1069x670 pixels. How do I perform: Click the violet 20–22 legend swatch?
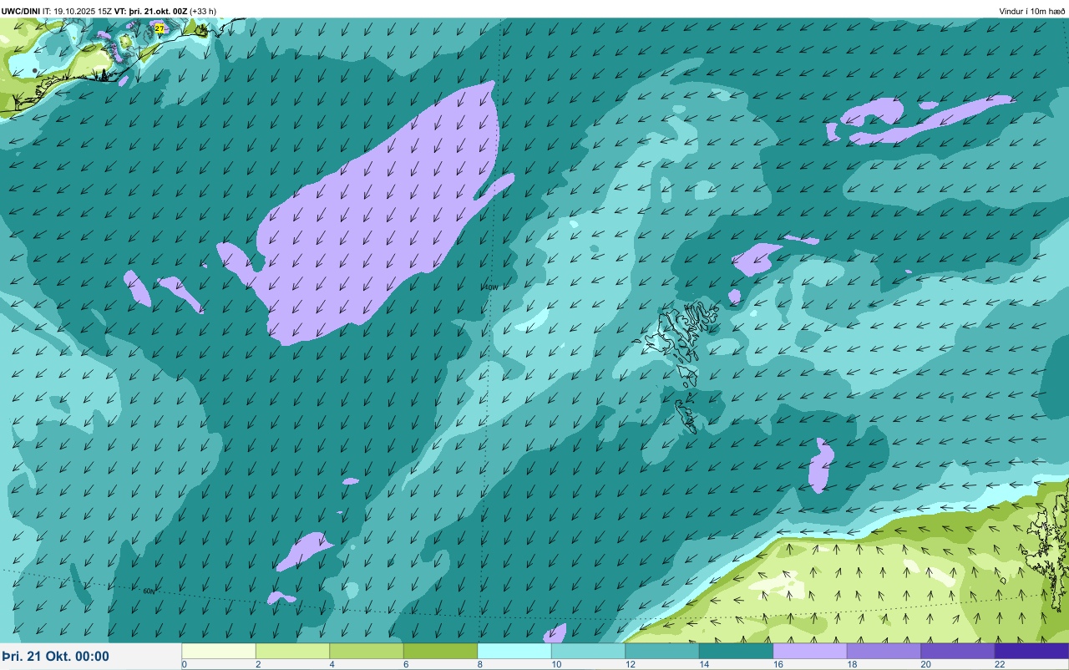point(958,651)
